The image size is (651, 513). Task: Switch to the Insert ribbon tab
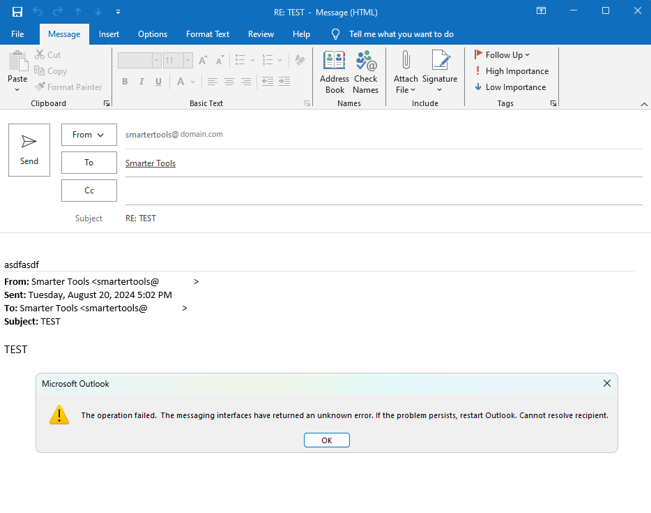109,34
